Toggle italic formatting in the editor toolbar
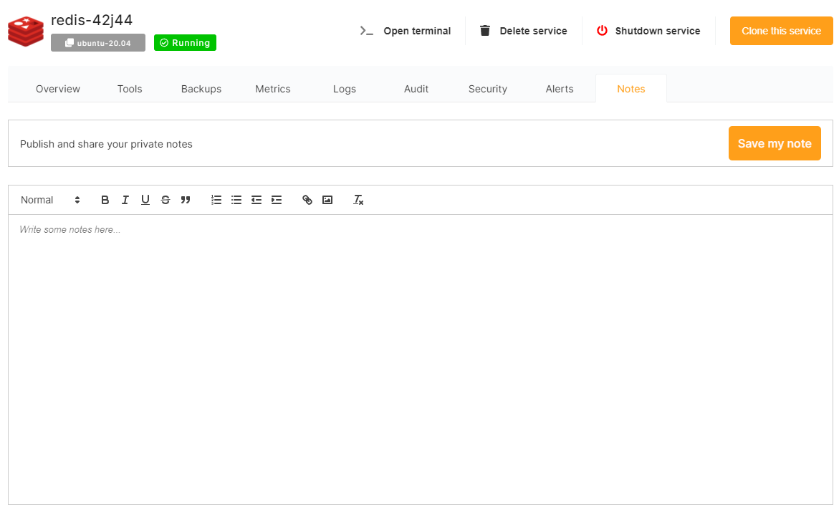Viewport: 839px width, 520px height. [125, 200]
